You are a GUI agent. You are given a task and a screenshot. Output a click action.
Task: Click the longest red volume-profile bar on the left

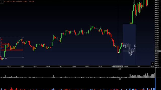tap(12, 50)
